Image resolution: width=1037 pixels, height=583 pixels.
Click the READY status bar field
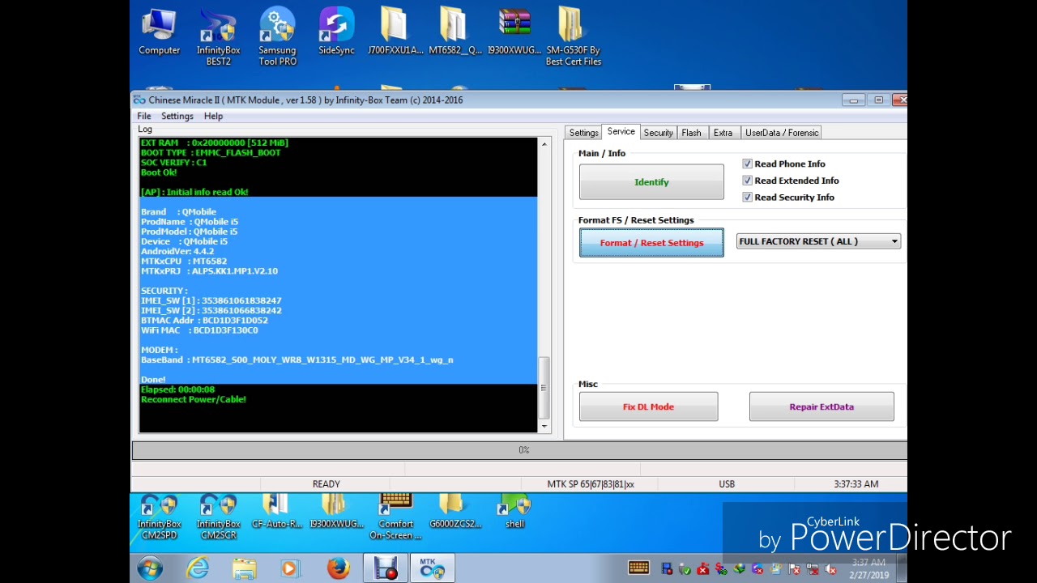pyautogui.click(x=326, y=484)
